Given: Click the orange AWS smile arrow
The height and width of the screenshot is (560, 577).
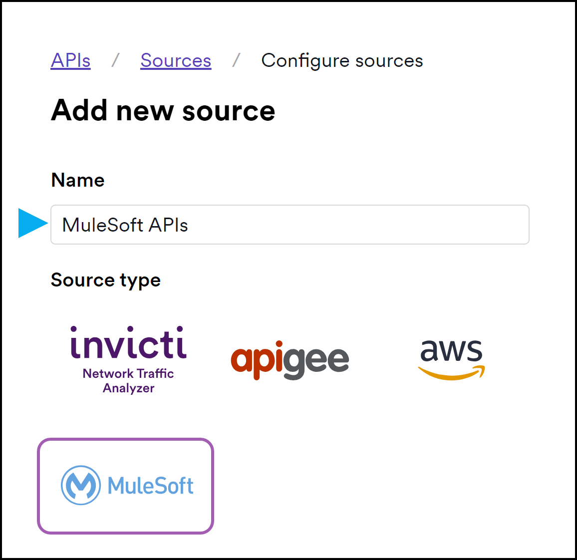Looking at the screenshot, I should click(452, 373).
